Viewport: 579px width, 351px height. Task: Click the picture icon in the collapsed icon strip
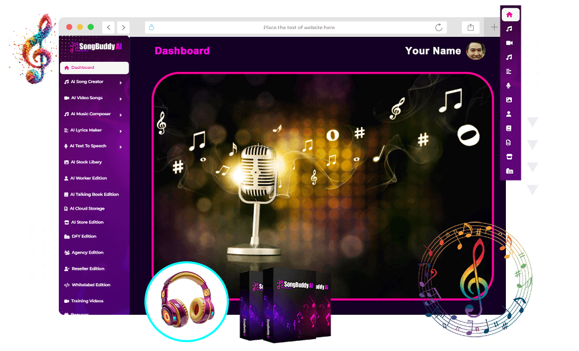(509, 100)
